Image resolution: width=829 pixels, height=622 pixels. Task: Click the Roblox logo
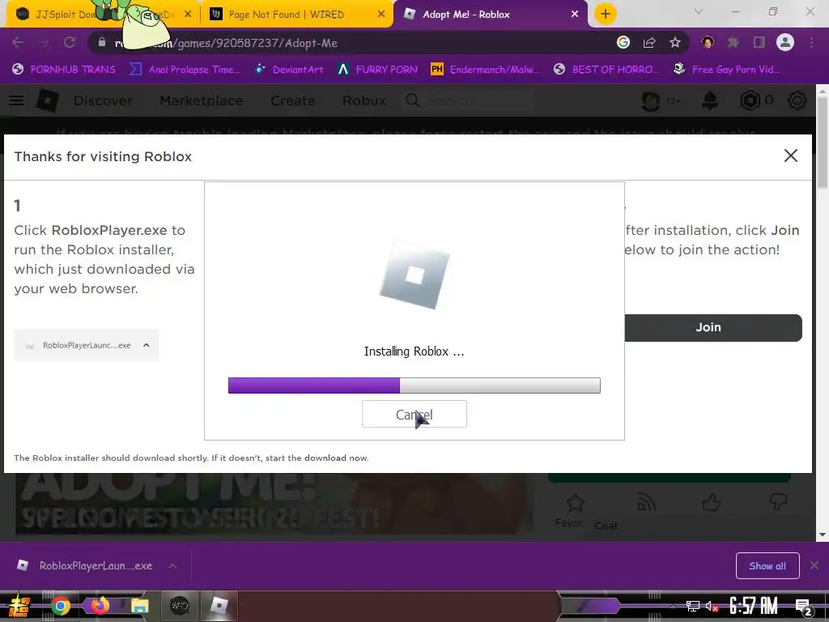tap(47, 100)
